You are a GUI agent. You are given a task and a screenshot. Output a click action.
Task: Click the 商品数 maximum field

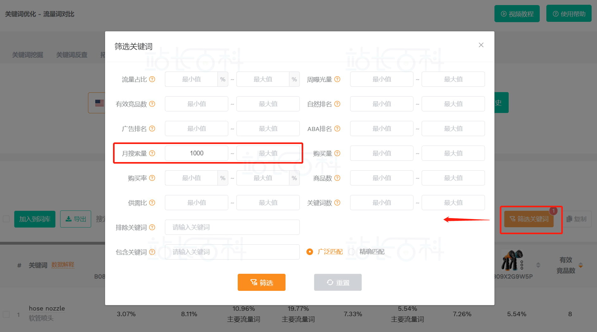pyautogui.click(x=453, y=178)
